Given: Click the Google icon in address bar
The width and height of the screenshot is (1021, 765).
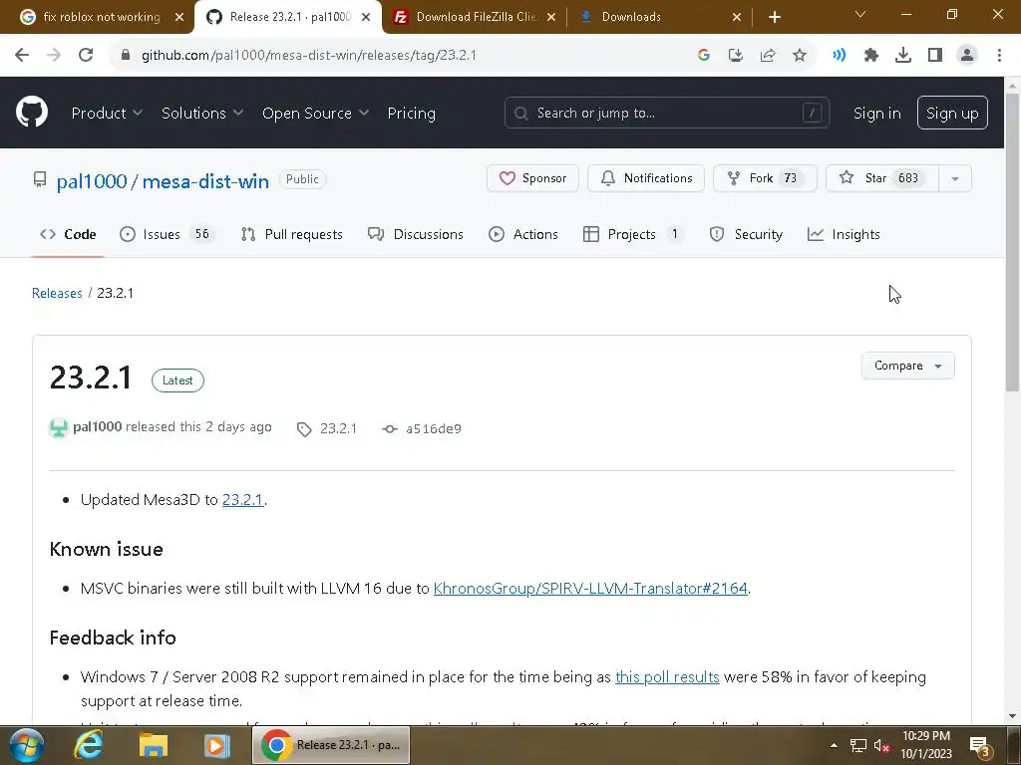Looking at the screenshot, I should coord(703,56).
